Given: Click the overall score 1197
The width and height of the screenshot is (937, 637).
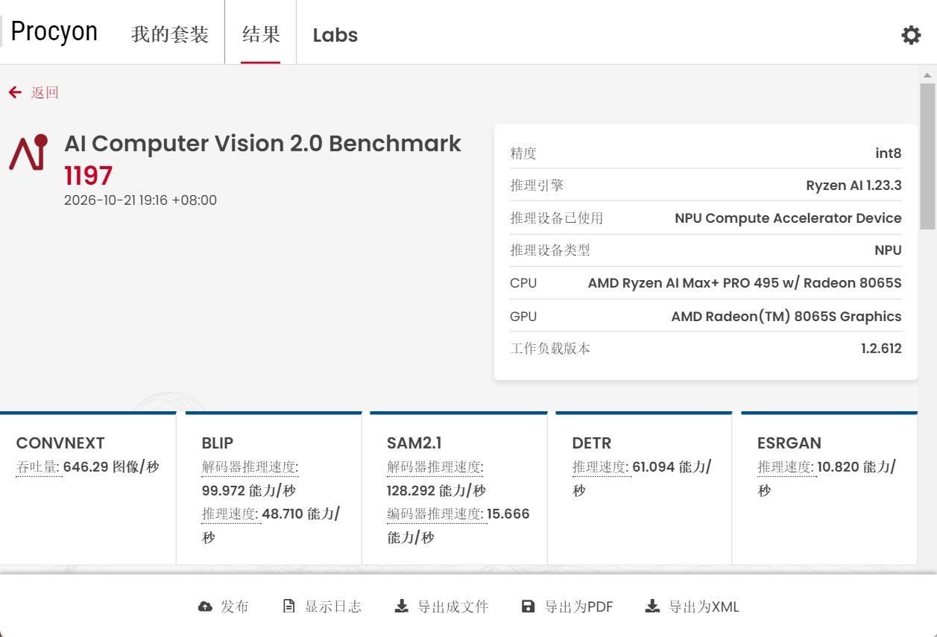Looking at the screenshot, I should pyautogui.click(x=88, y=176).
